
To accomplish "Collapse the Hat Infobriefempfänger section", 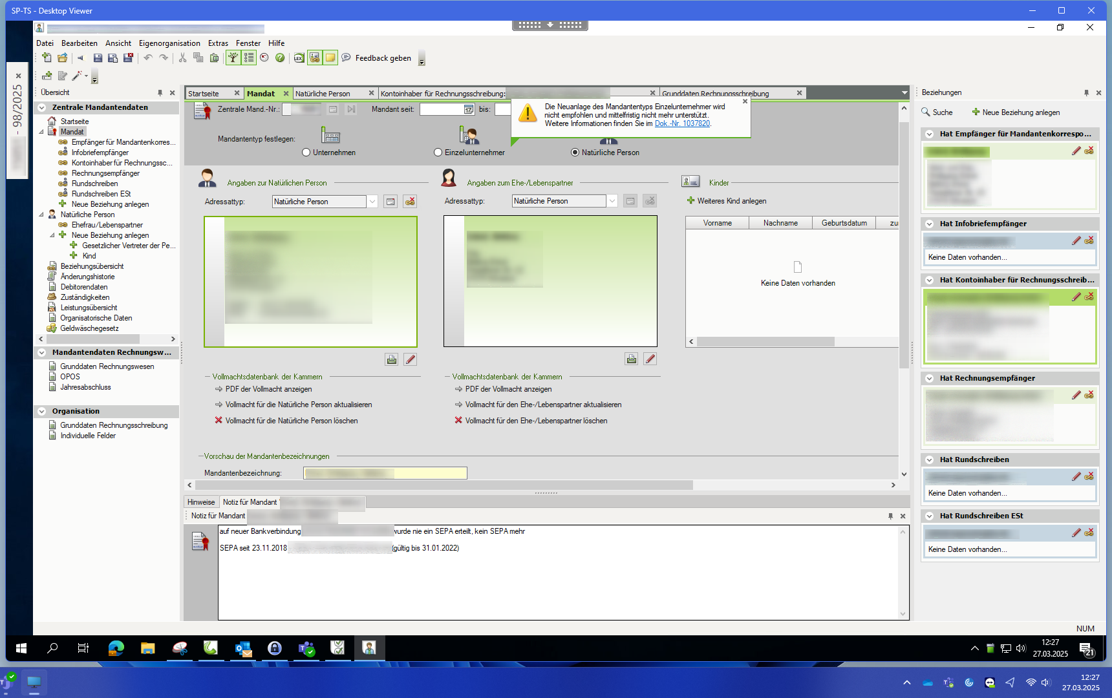I will (930, 224).
